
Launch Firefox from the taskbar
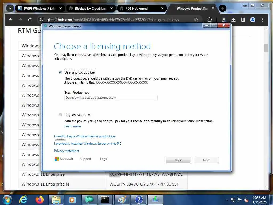pos(40,200)
